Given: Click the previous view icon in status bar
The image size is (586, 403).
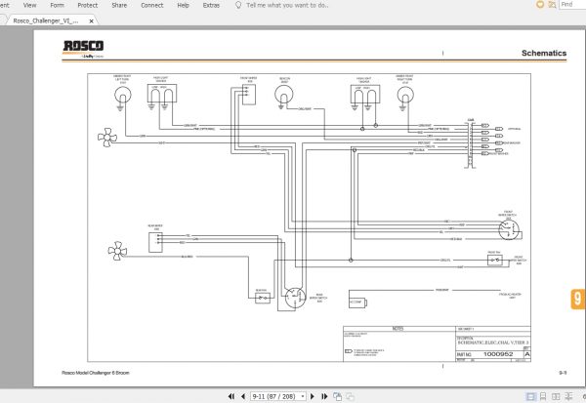Looking at the screenshot, I should pos(338,396).
